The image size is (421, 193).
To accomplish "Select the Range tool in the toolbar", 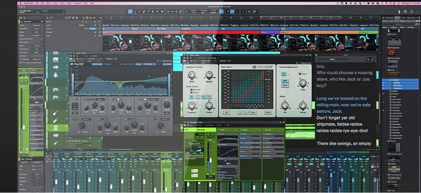I will 135,11.
